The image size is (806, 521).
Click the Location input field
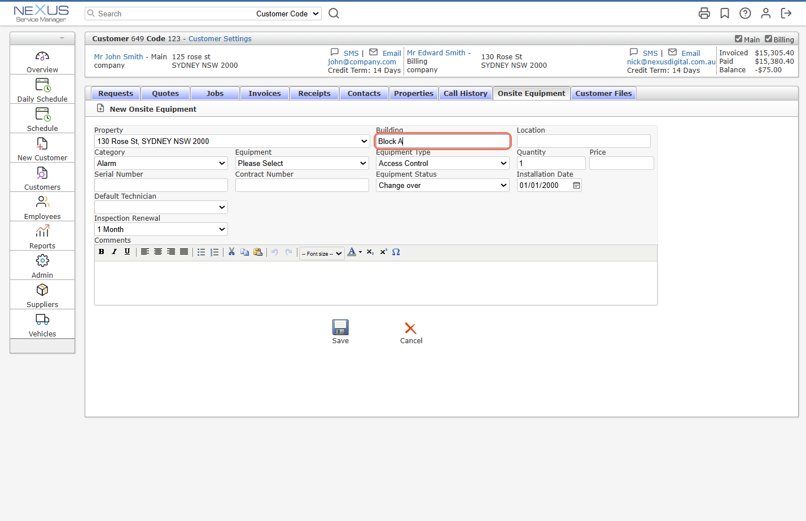584,141
